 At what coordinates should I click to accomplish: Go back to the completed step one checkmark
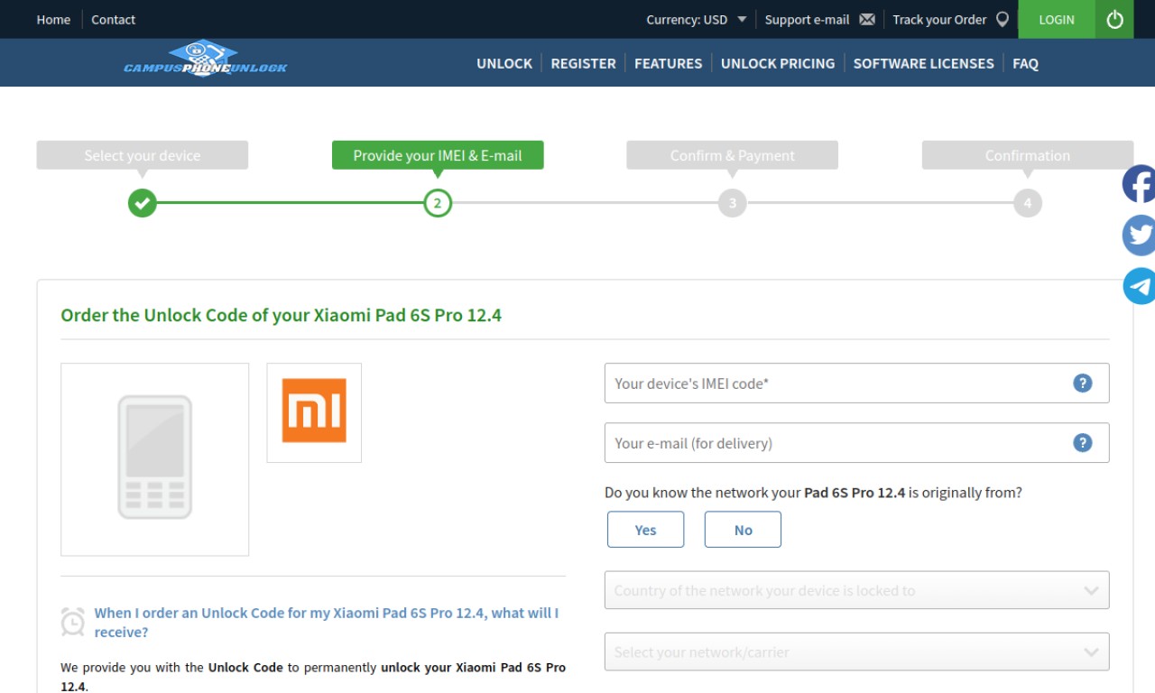point(142,203)
